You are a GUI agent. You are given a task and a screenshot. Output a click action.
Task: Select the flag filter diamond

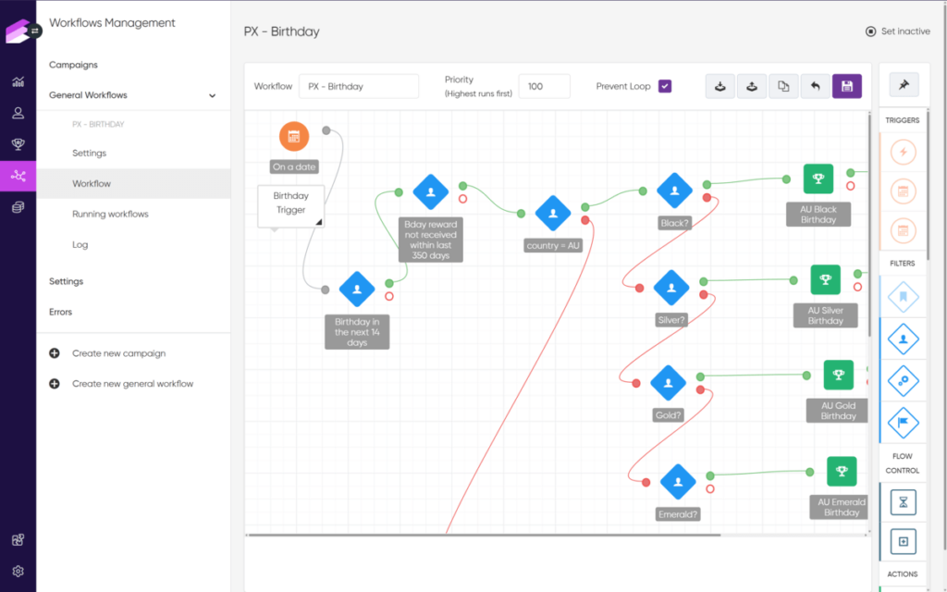(x=904, y=423)
